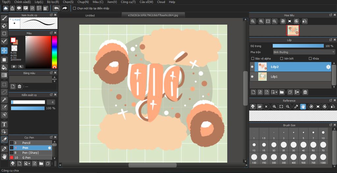Select the Brush tool in the toolbar

(x=4, y=18)
